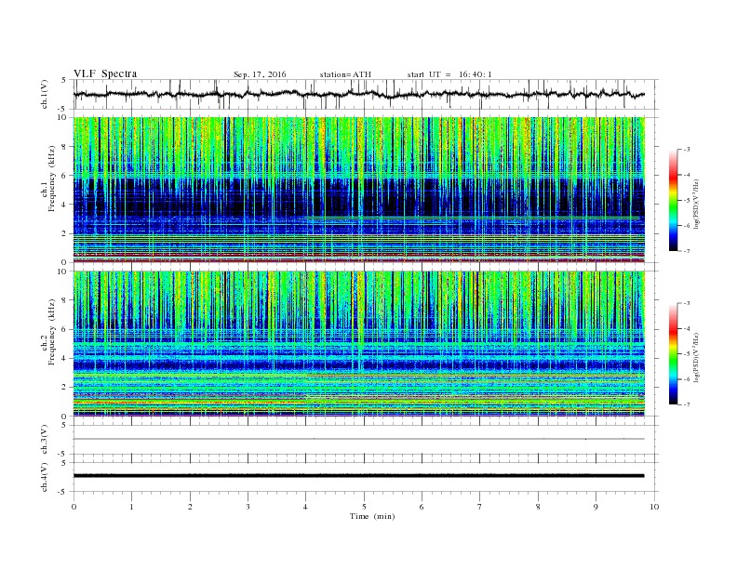Select the "start UT = 16:40: 1" text
Screen dimensions: 737x569
(x=449, y=74)
